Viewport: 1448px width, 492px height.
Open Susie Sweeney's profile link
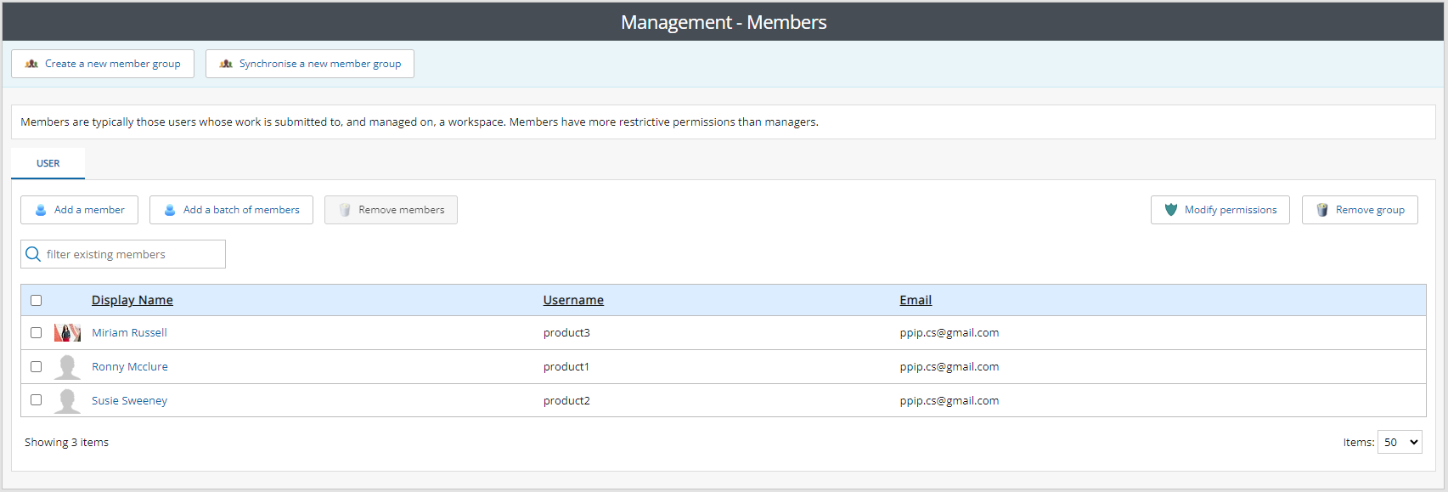click(x=129, y=401)
